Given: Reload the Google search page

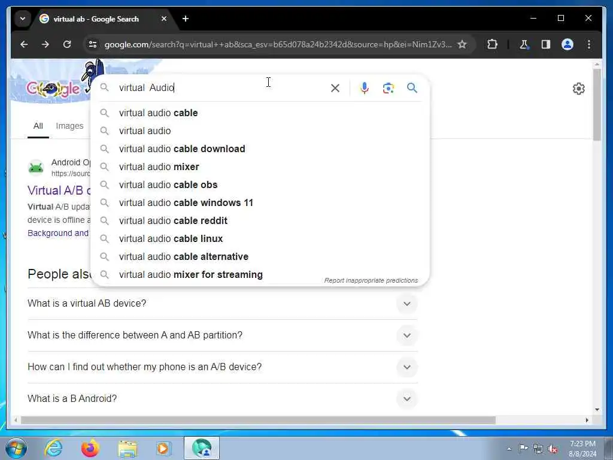Looking at the screenshot, I should point(67,44).
